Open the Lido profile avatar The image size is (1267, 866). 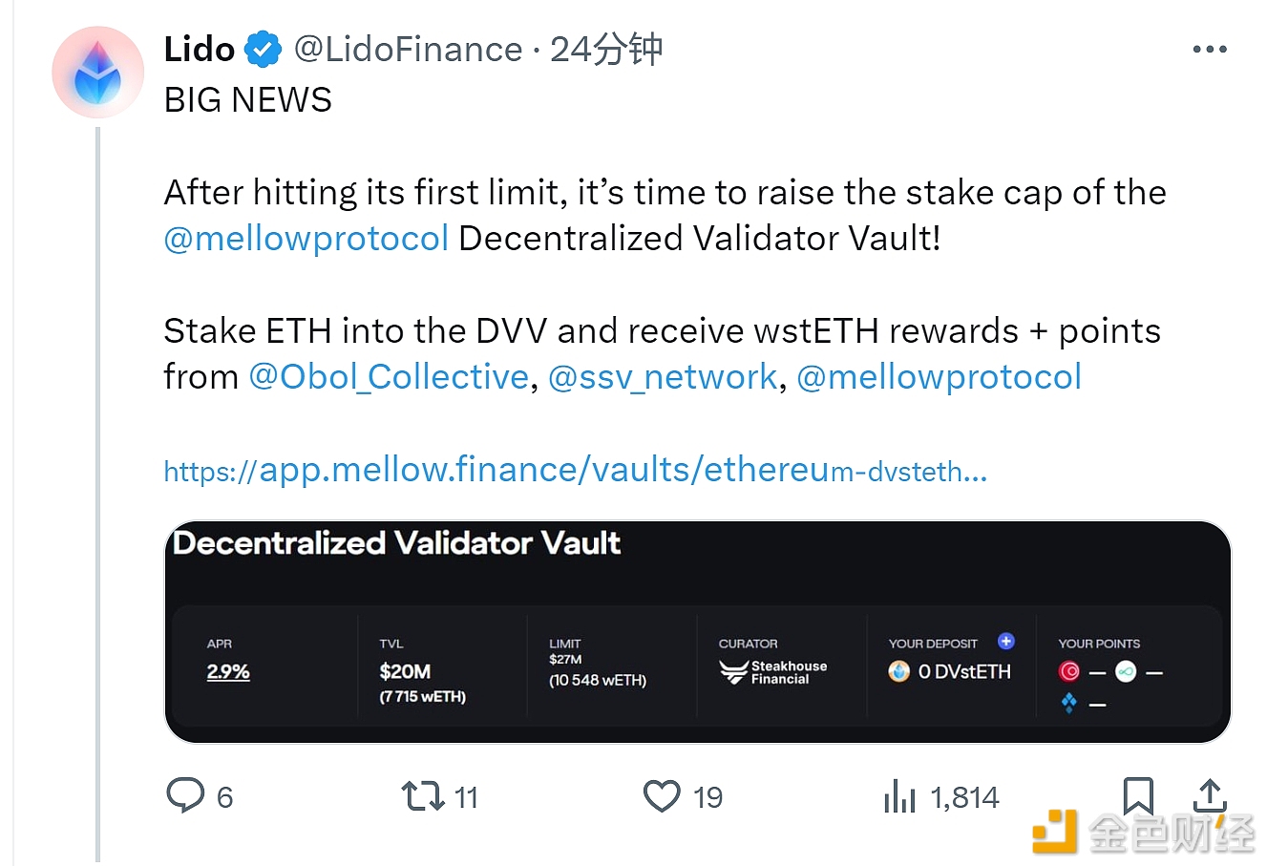coord(97,73)
